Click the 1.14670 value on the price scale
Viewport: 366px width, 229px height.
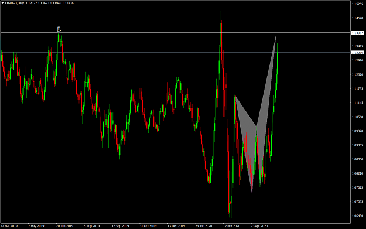point(357,18)
